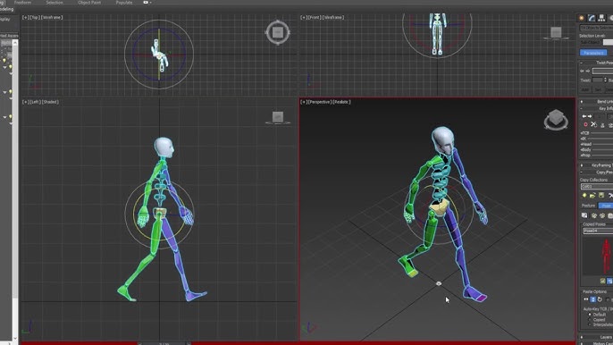This screenshot has width=613, height=345.
Task: Click the Paste Pose Opposite icon
Action: click(602, 215)
